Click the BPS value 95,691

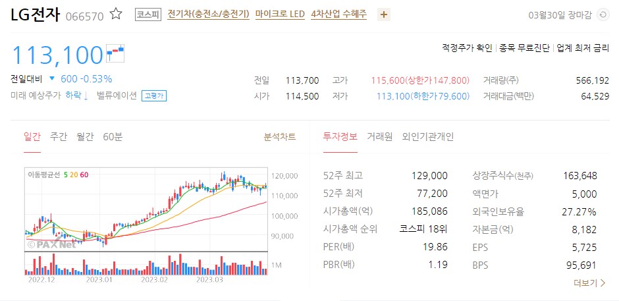tap(581, 265)
